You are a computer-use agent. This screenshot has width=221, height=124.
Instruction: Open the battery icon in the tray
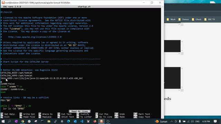pos(184,122)
